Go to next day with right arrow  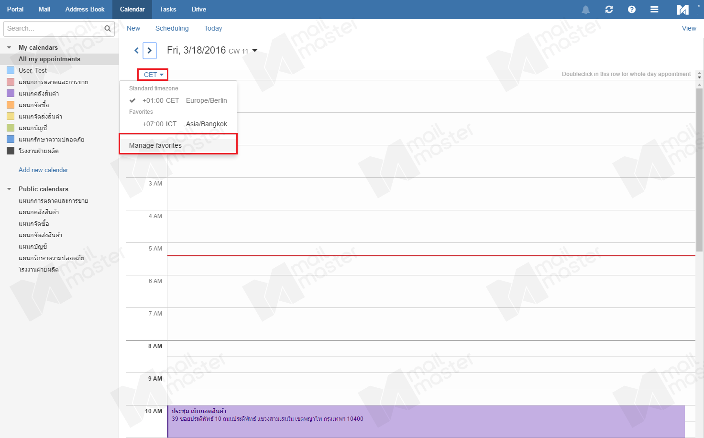pyautogui.click(x=150, y=50)
